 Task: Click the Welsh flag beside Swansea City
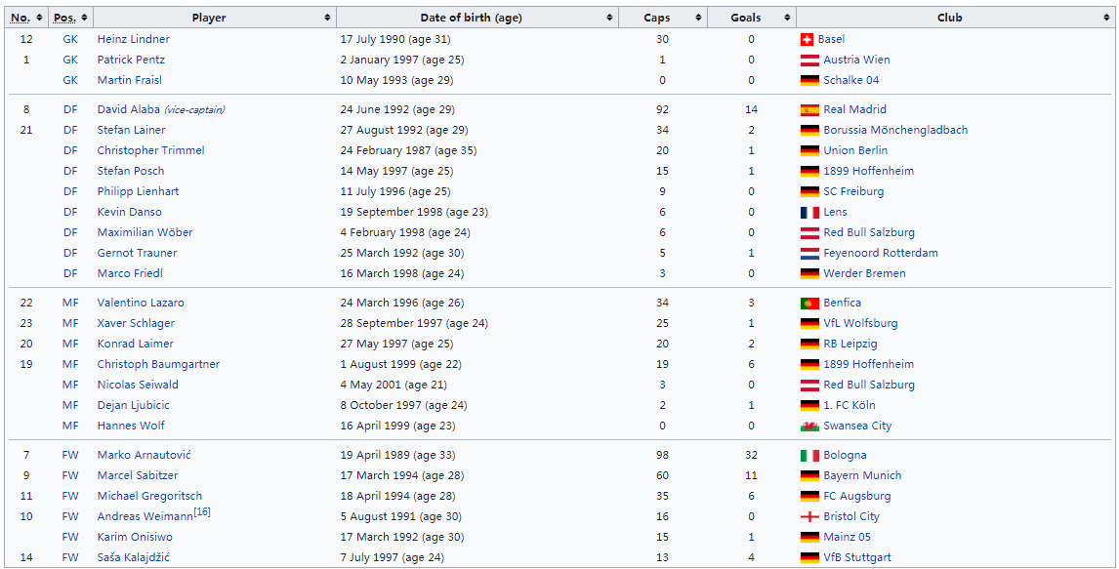pyautogui.click(x=809, y=427)
